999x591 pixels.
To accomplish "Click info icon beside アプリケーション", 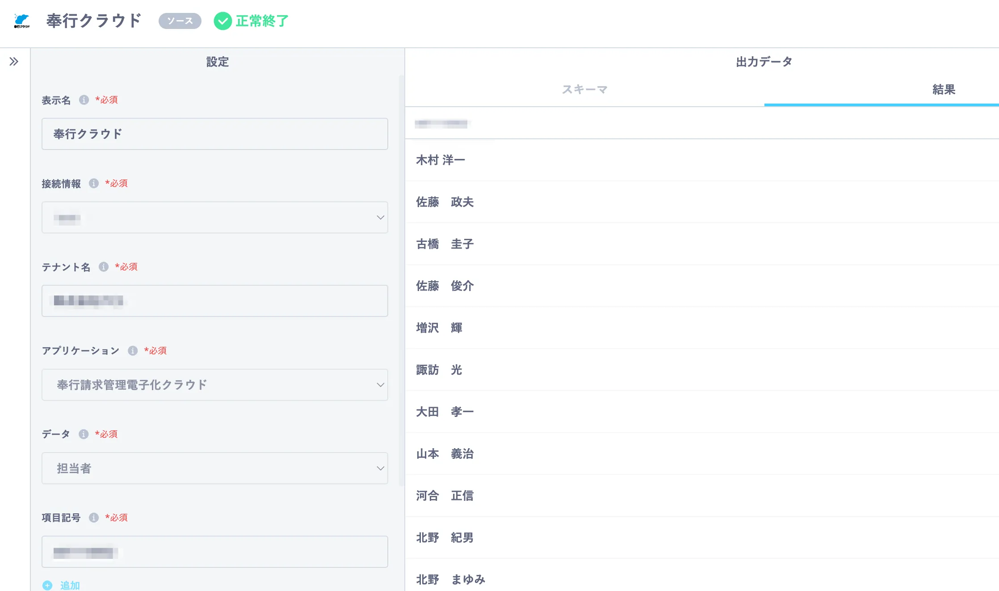I will [x=133, y=350].
